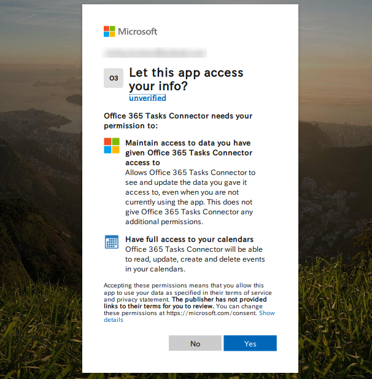Click the Maintain access description paragraph
This screenshot has height=379, width=372.
pyautogui.click(x=190, y=197)
